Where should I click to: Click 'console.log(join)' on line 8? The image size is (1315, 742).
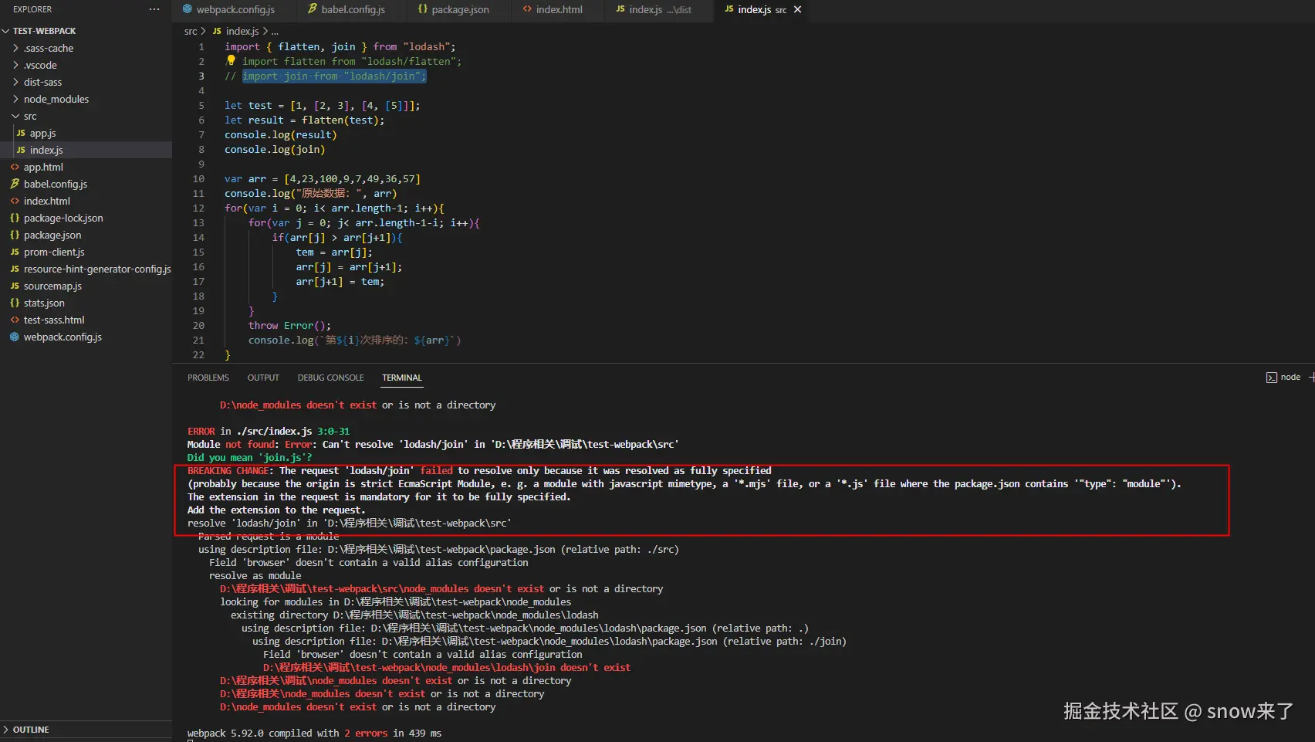[275, 149]
